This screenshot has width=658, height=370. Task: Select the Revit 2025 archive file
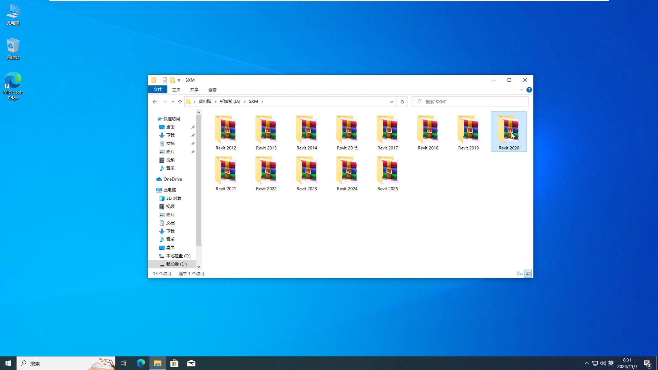(x=387, y=173)
